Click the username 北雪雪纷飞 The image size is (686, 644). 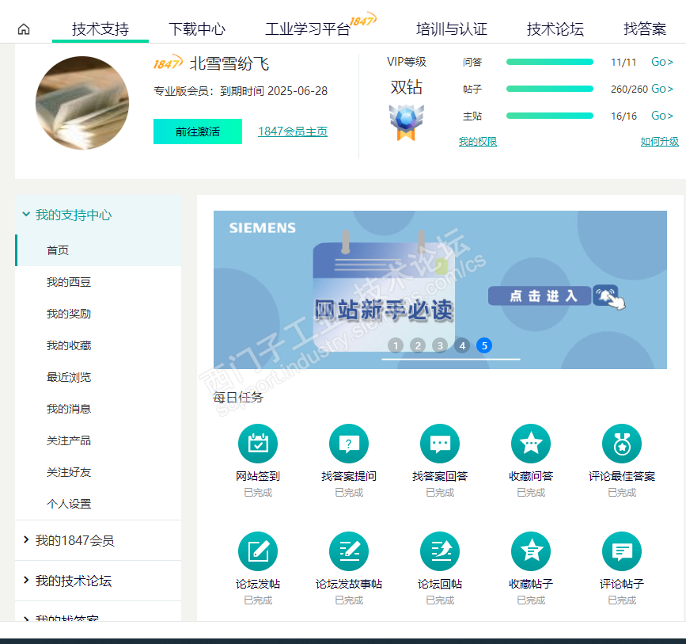229,64
